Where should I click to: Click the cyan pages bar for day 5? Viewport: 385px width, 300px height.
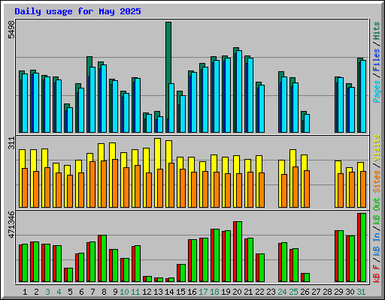[70, 120]
